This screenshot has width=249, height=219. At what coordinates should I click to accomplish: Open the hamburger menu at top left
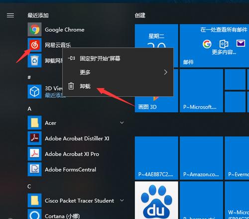(10, 15)
